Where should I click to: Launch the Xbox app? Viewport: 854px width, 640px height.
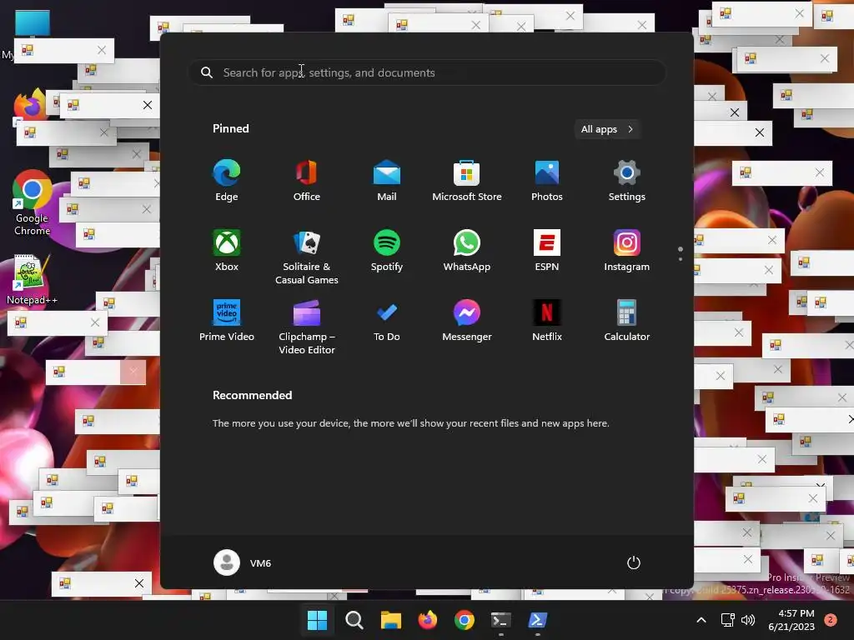[227, 250]
